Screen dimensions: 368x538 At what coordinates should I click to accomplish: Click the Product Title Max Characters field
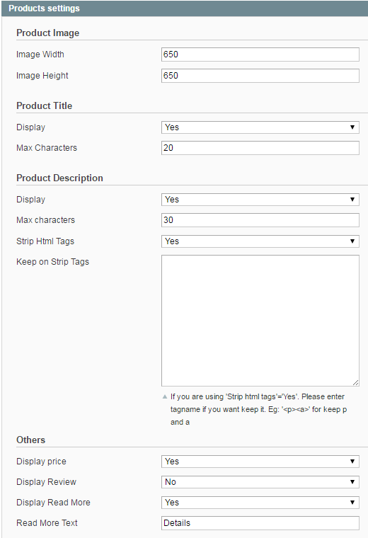pos(260,148)
